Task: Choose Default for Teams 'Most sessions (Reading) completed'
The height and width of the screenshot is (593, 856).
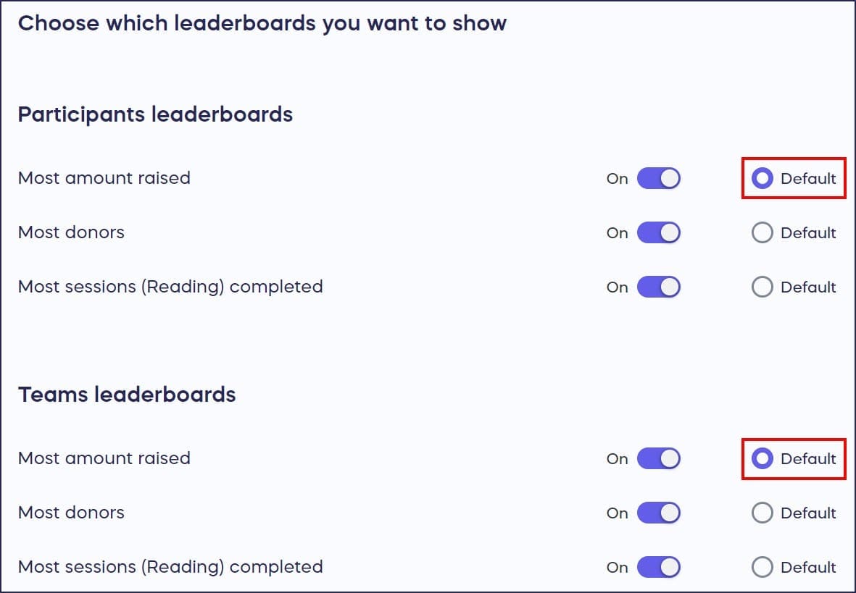Action: (x=762, y=567)
